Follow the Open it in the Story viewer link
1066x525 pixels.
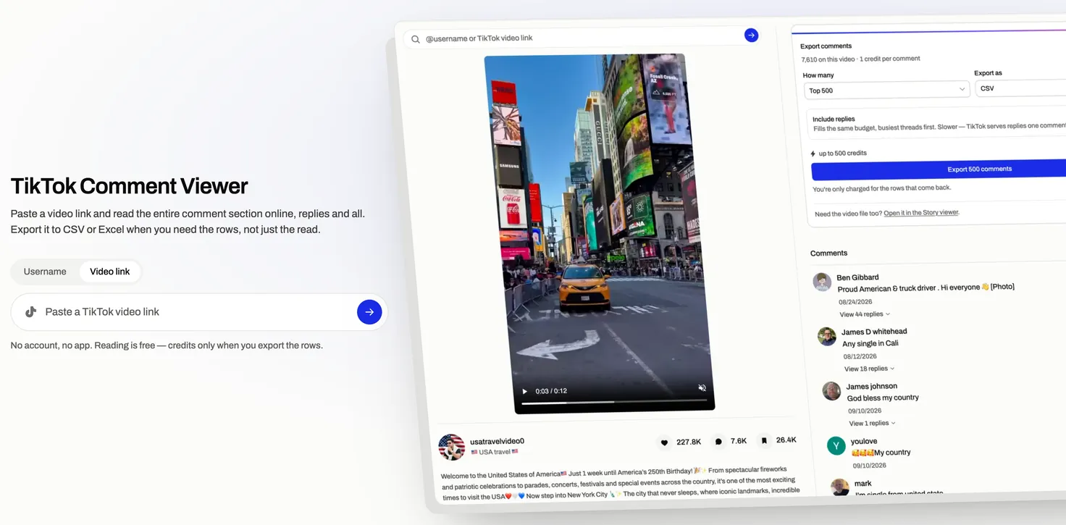point(921,213)
